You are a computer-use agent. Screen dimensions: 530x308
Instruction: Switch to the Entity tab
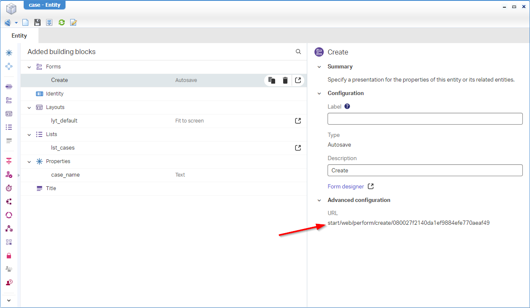pyautogui.click(x=19, y=35)
